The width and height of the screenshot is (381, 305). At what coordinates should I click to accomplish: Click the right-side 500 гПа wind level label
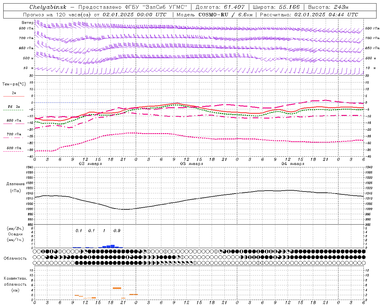tap(372, 28)
